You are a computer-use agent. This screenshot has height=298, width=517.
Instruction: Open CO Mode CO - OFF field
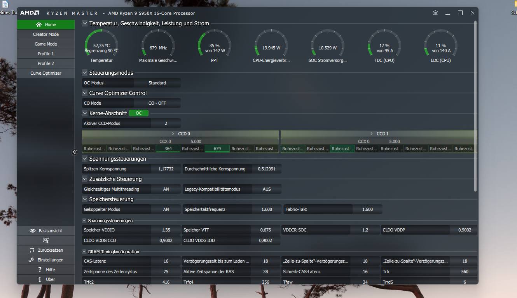pyautogui.click(x=157, y=103)
